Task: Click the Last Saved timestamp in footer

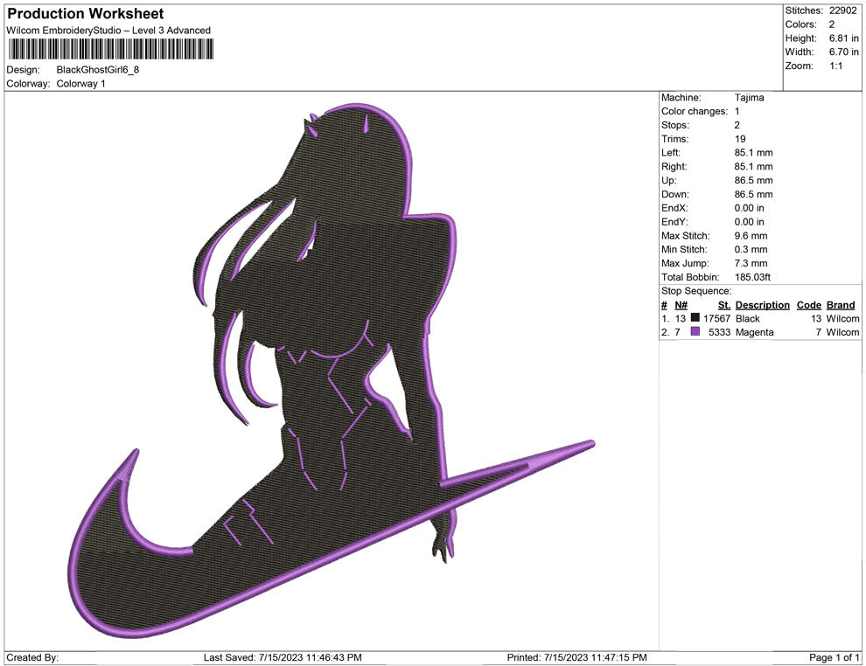Action: pos(282,657)
